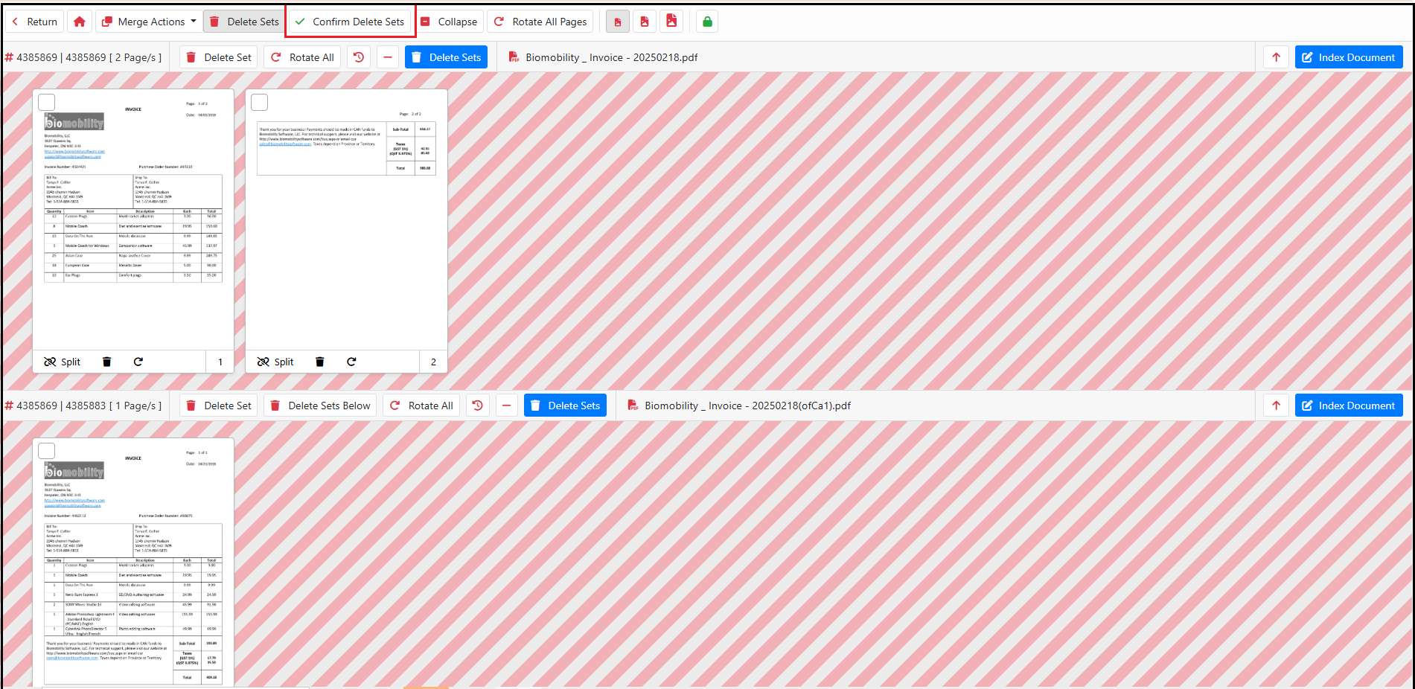Move first document up with arrow icon
This screenshot has height=689, width=1415.
[x=1276, y=57]
